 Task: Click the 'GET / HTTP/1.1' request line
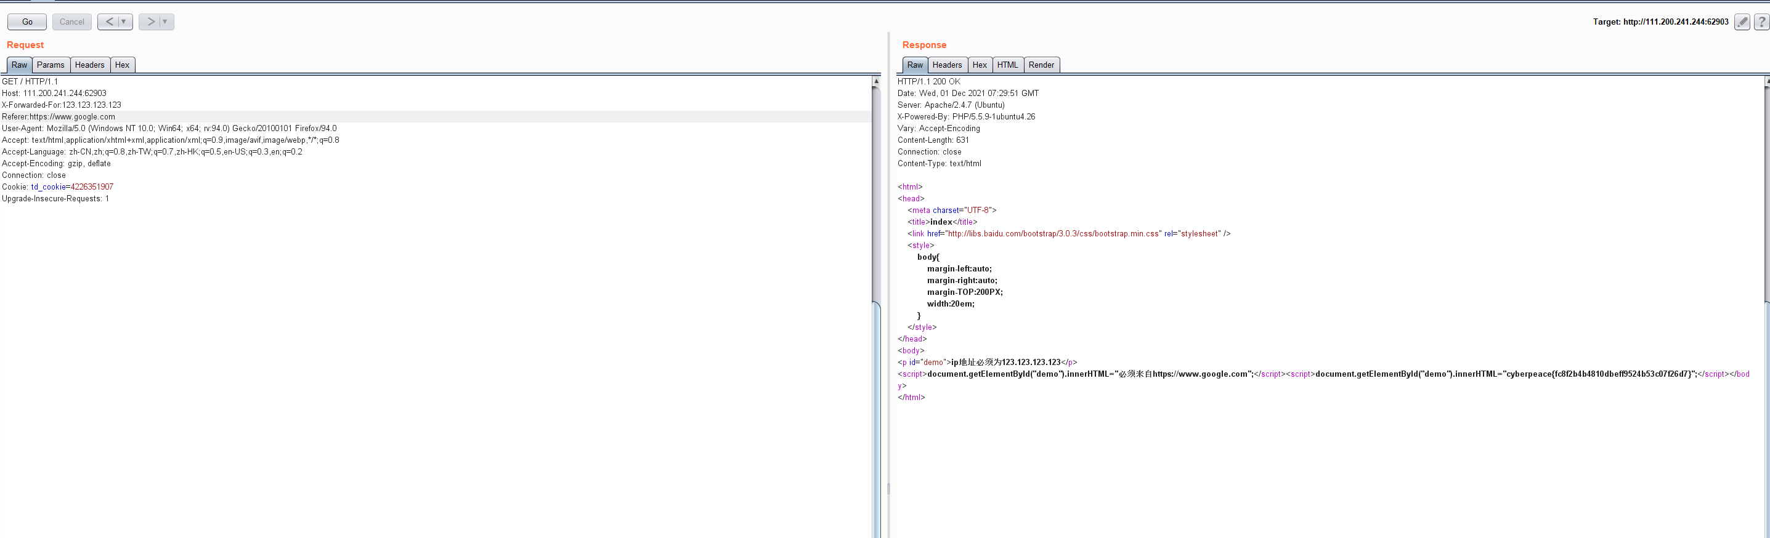point(30,82)
